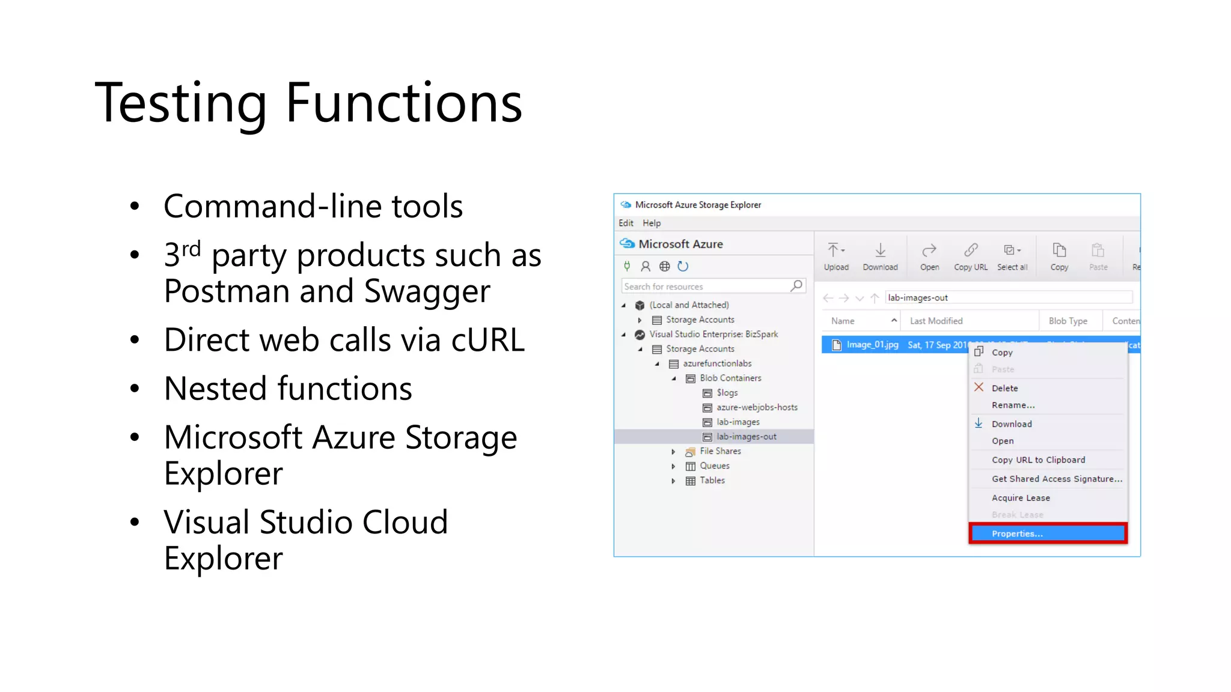This screenshot has width=1231, height=692.
Task: Click the Select all toolbar icon
Action: point(1012,256)
